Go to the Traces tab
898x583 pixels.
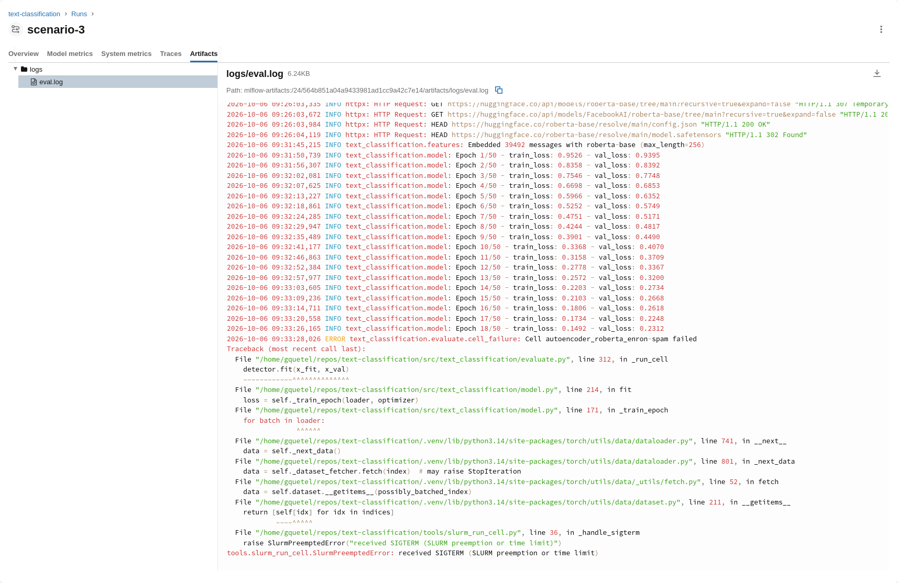171,53
